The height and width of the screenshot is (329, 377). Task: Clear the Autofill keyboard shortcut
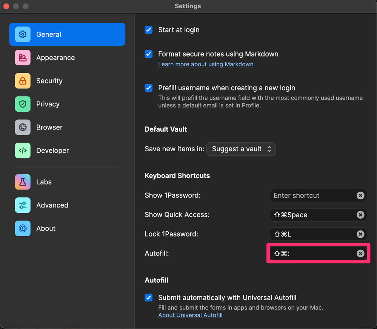(360, 254)
